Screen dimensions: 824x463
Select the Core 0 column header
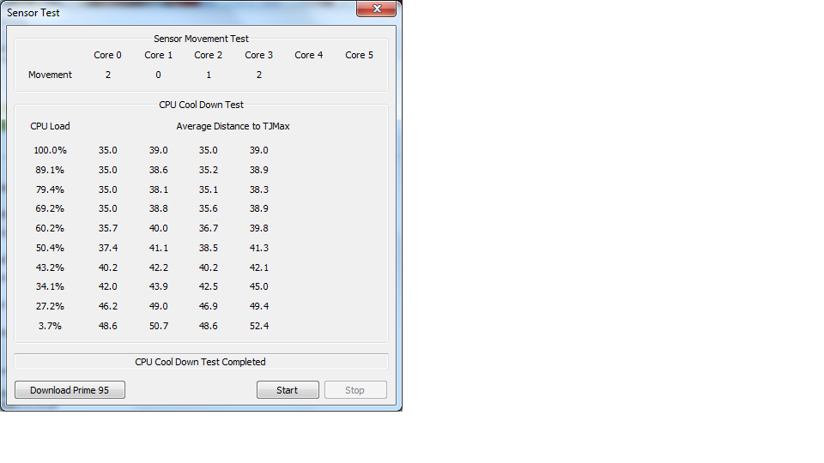(x=107, y=55)
